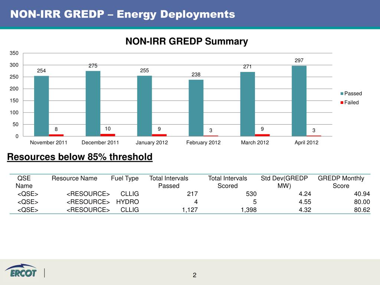Click the data label '238'
The width and height of the screenshot is (380, 285).
(x=196, y=74)
